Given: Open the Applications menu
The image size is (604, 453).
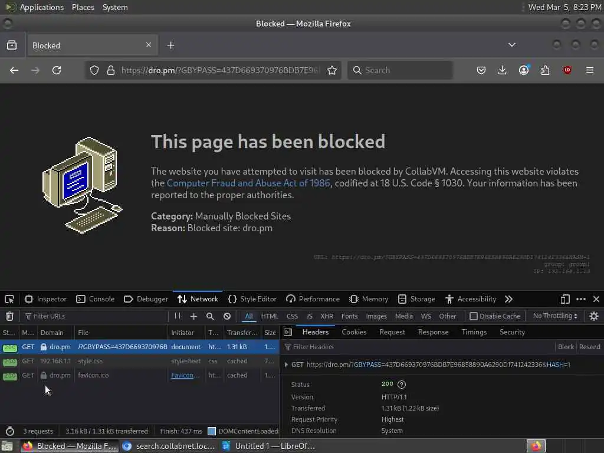Looking at the screenshot, I should tap(42, 7).
